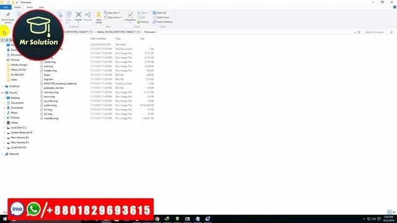Switch to the Share ribbon tab
The image size is (397, 223).
(x=30, y=7)
